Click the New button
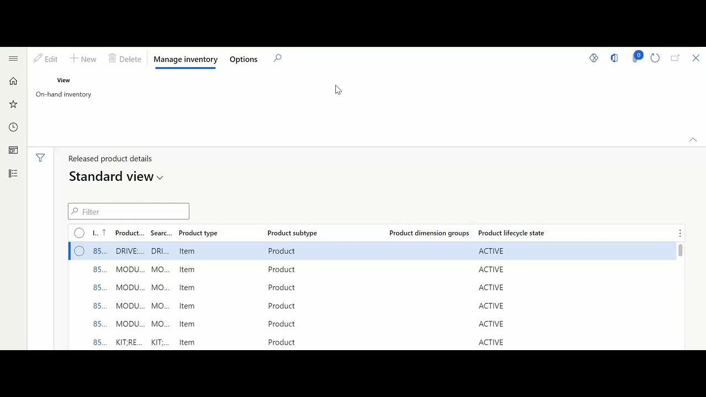The image size is (706, 397). (83, 59)
